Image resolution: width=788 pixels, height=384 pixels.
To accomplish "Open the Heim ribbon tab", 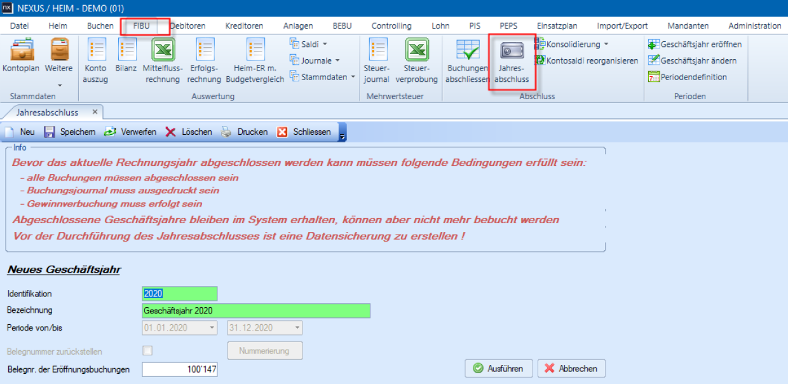I will click(58, 26).
